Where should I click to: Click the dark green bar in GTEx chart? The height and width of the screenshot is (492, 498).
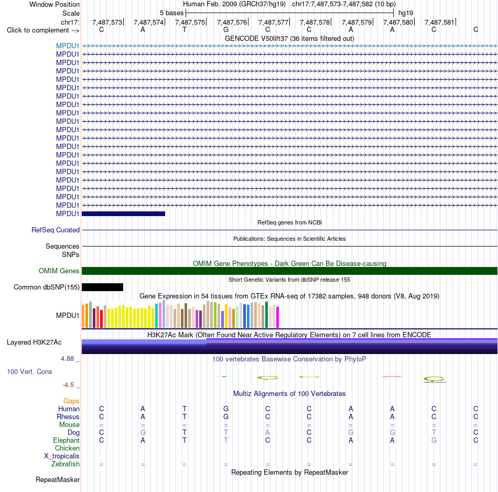(x=266, y=315)
